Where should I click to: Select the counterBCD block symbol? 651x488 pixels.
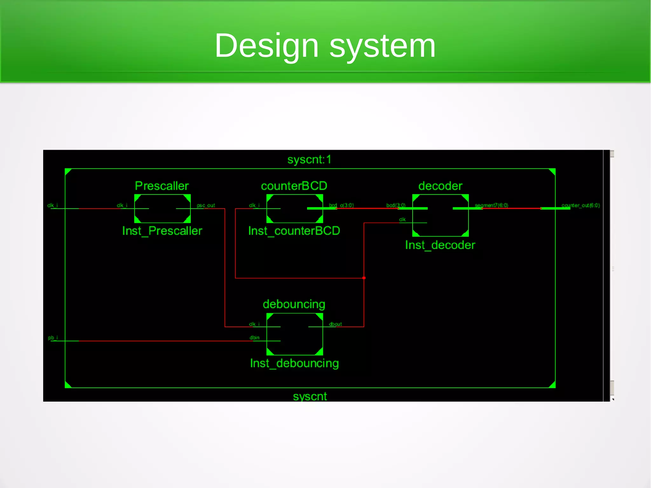(295, 209)
